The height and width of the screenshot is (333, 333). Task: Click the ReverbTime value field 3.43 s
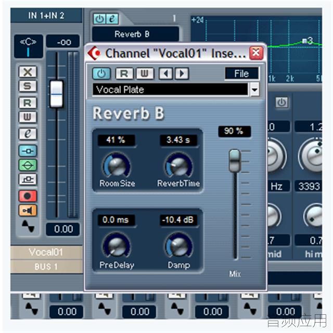point(178,140)
